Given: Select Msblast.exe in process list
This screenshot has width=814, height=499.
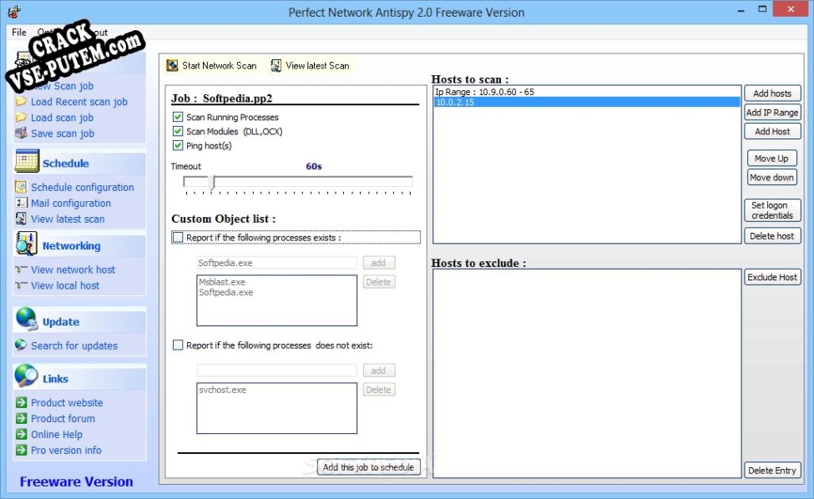Looking at the screenshot, I should 222,282.
